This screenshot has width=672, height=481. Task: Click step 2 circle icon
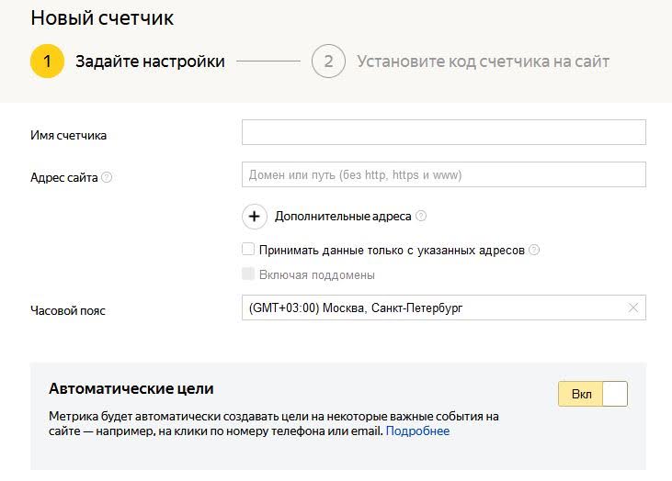pyautogui.click(x=328, y=62)
